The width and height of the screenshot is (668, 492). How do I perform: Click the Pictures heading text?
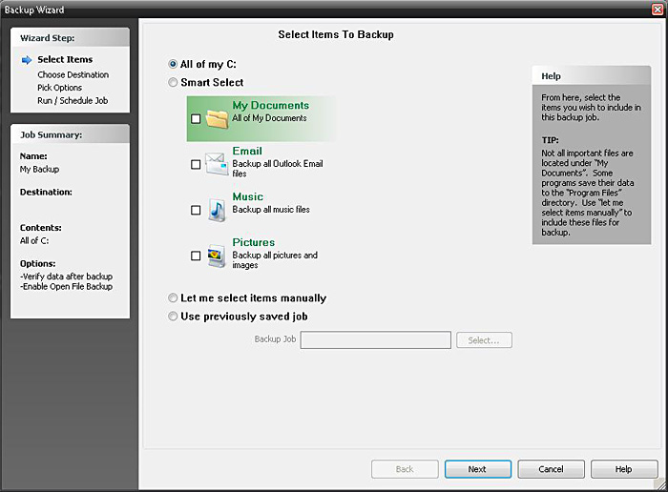[x=254, y=242]
